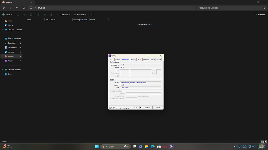Open the Visualizar view dropdown
This screenshot has height=150, width=268.
[x=80, y=15]
